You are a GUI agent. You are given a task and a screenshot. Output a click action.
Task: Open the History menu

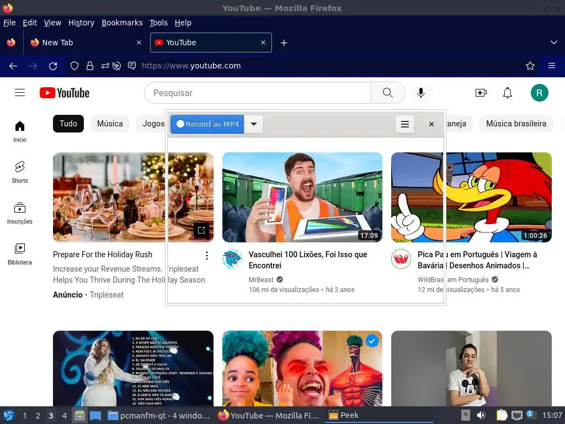tap(82, 23)
